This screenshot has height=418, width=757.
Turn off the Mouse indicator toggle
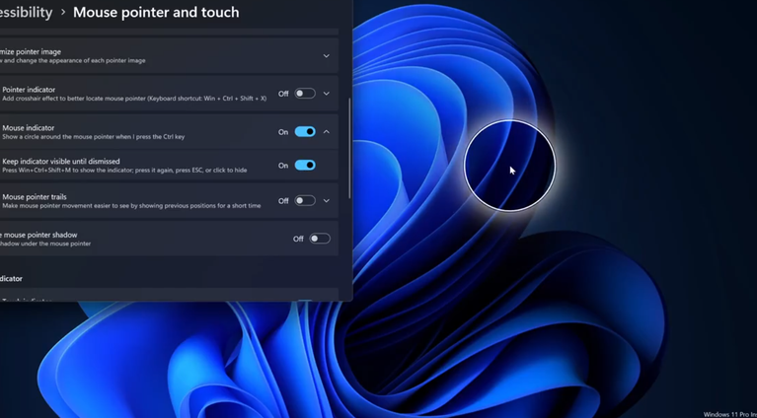click(305, 132)
